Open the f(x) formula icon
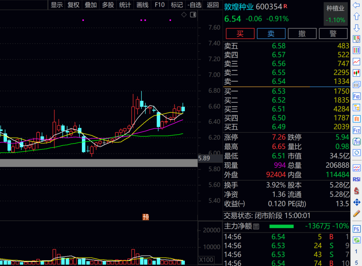The height and width of the screenshot is (266, 362). click(356, 142)
